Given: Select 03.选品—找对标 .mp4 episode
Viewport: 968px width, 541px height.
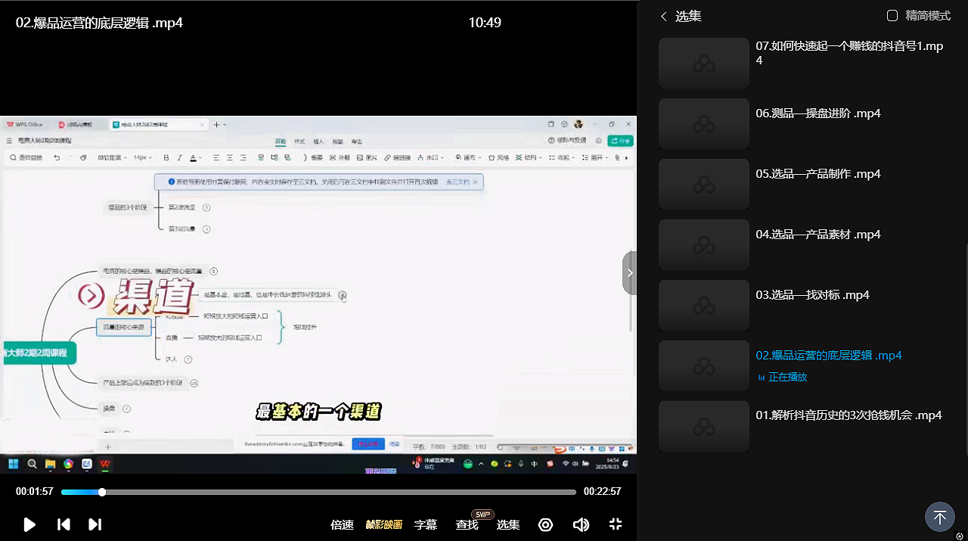Looking at the screenshot, I should coord(812,295).
